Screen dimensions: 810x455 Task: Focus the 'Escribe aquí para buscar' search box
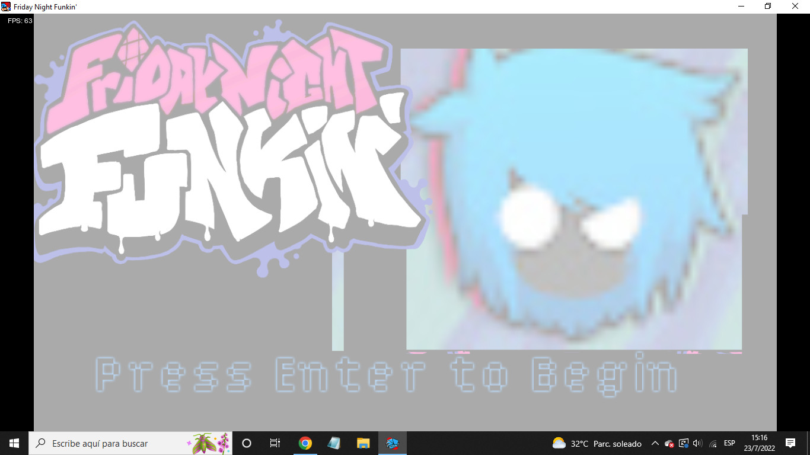[130, 443]
